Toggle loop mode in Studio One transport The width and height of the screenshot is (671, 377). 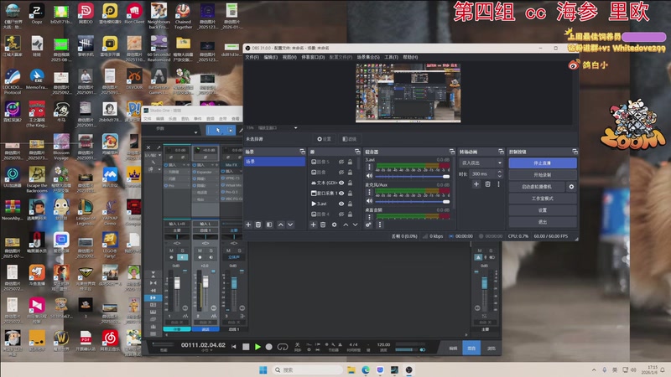[283, 347]
